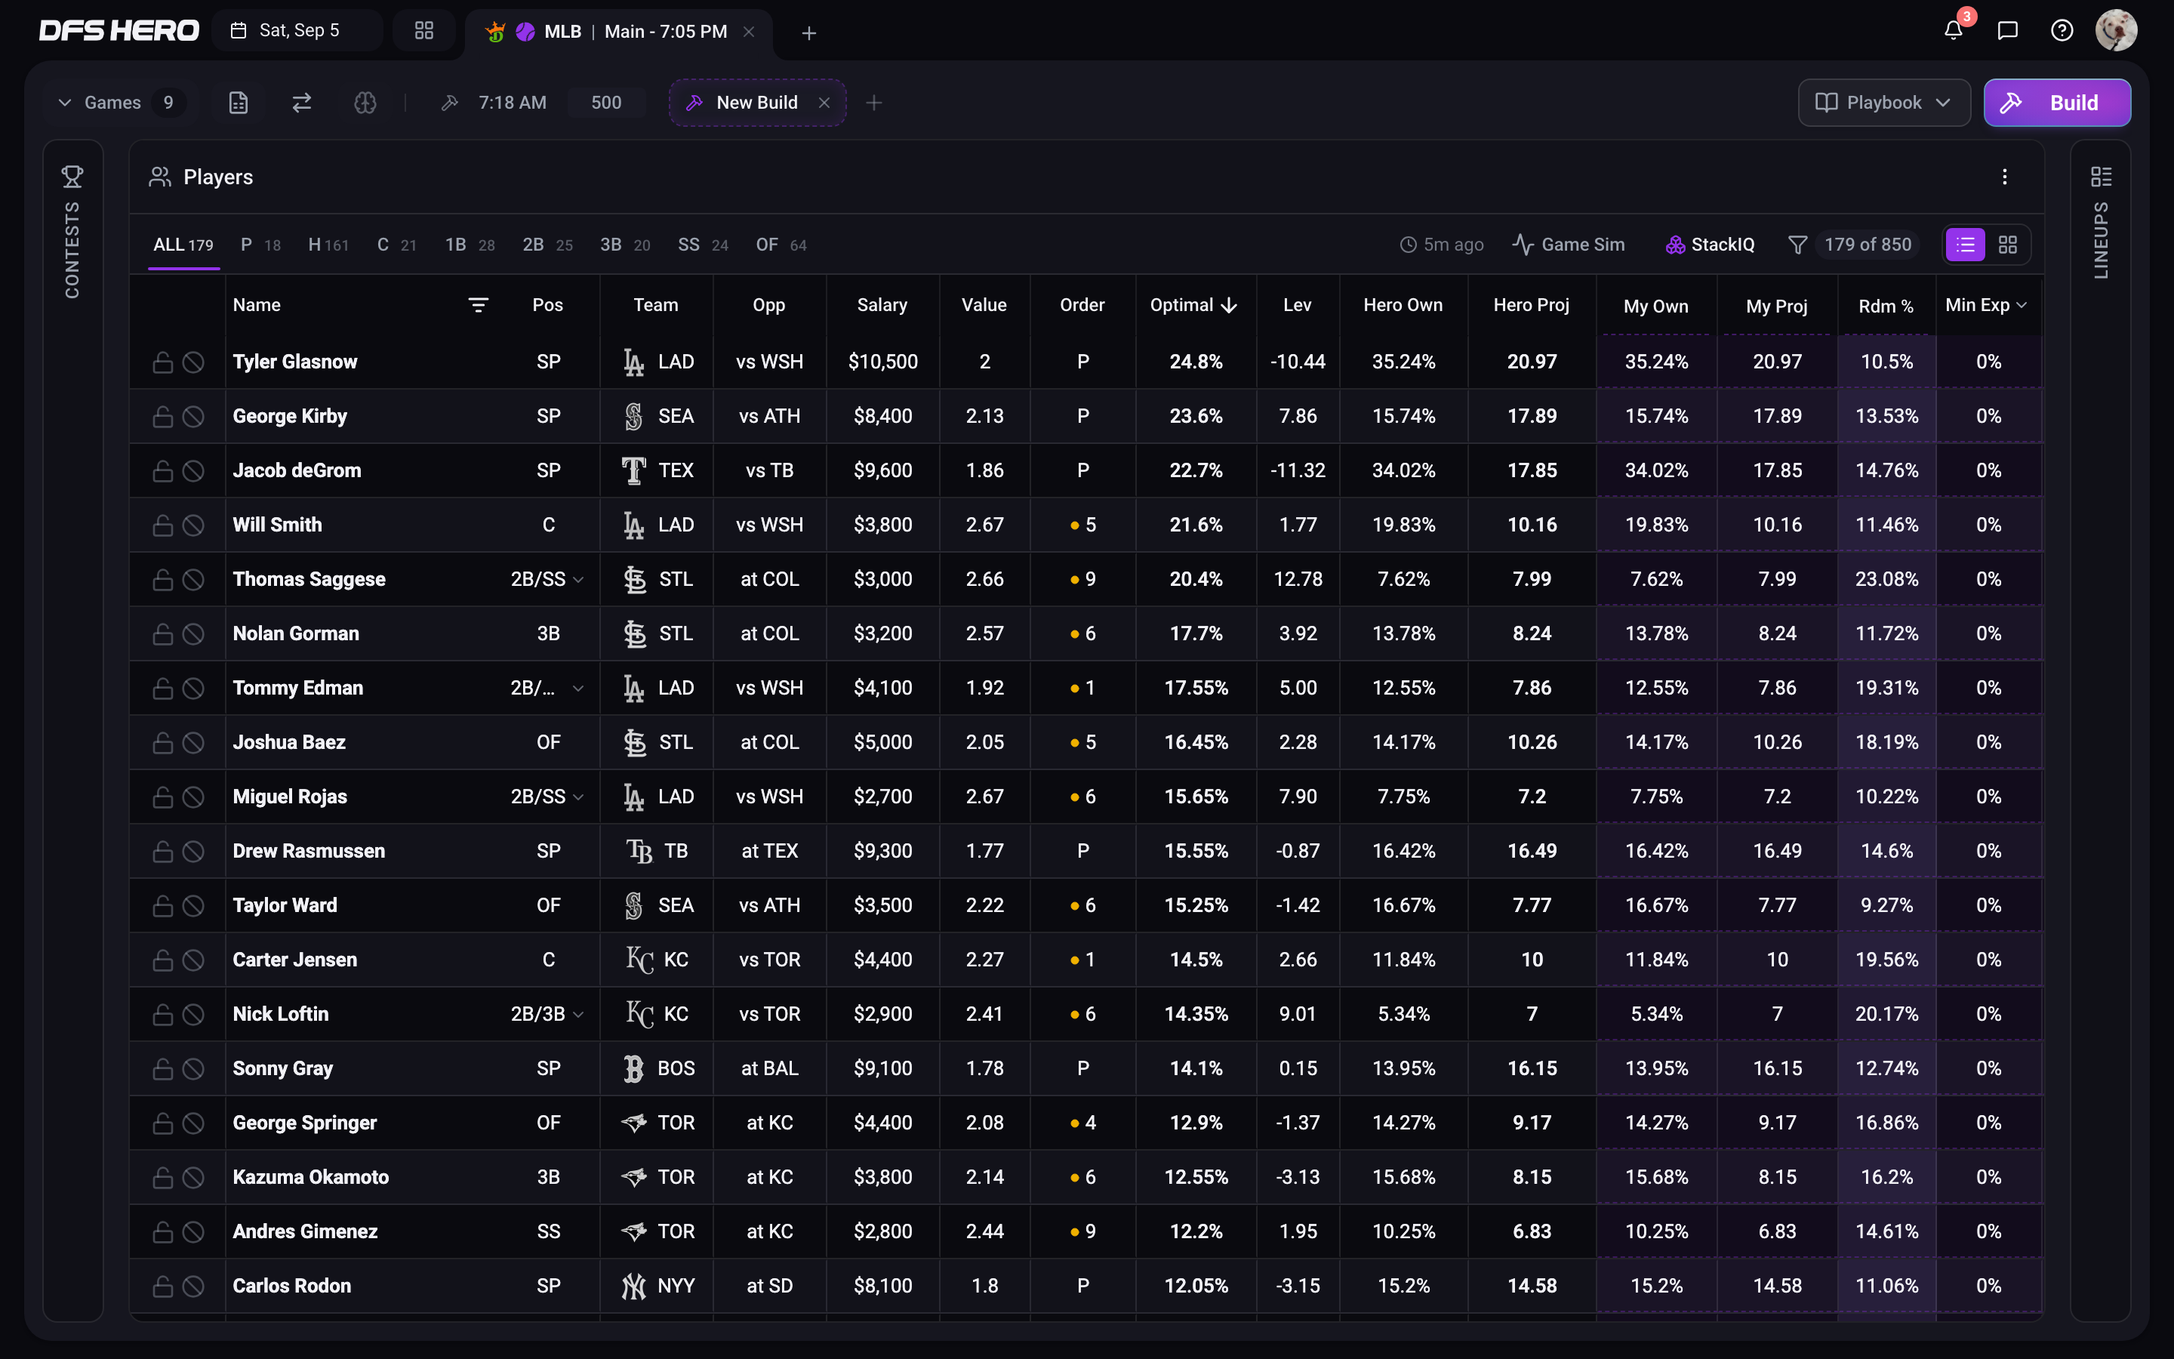2174x1359 pixels.
Task: Open the Players panel three-dot menu
Action: tap(2004, 177)
